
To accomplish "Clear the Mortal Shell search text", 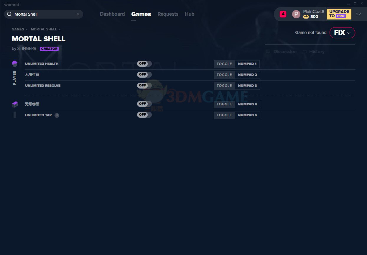I will [78, 14].
